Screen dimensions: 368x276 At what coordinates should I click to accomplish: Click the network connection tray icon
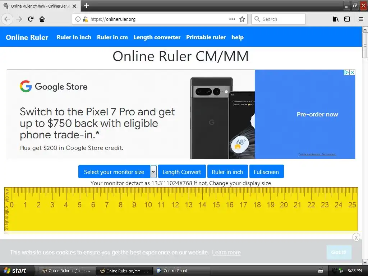pyautogui.click(x=341, y=271)
